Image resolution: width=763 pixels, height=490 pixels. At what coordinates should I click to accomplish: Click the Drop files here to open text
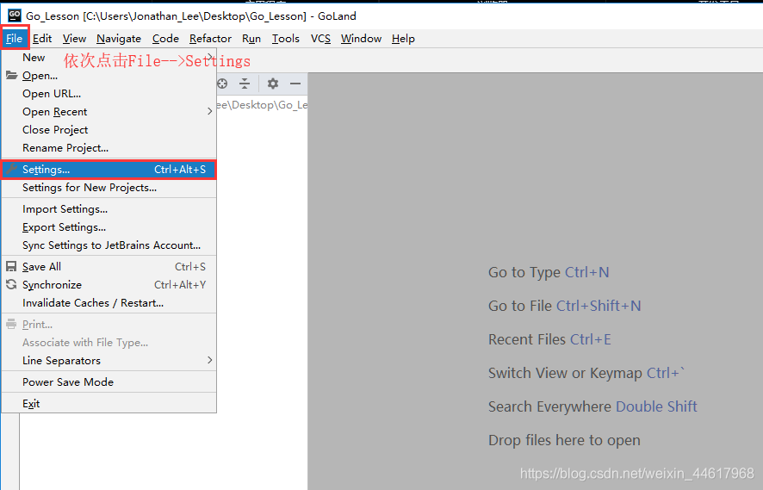click(x=564, y=440)
